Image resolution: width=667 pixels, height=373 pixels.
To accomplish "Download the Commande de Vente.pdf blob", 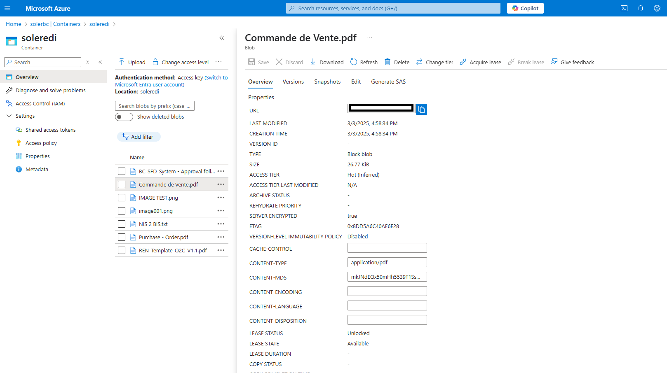I will [326, 62].
